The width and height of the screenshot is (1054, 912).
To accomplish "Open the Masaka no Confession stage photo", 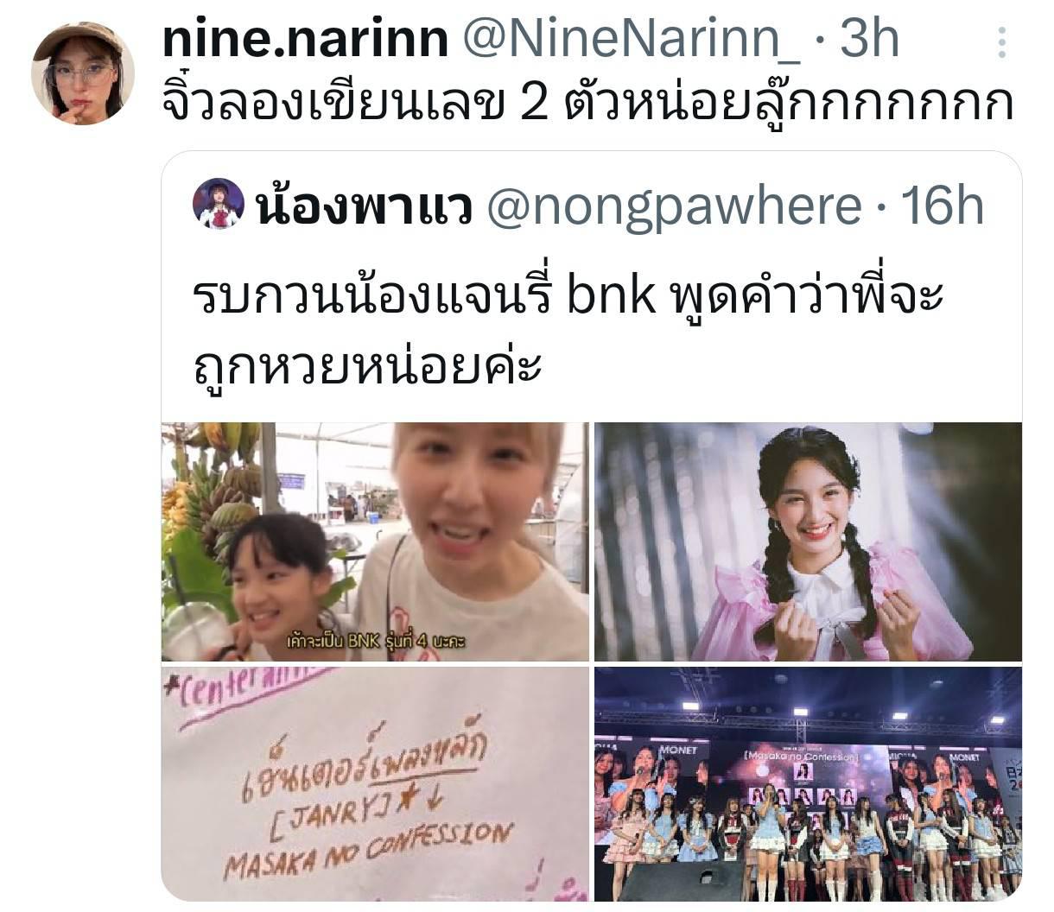I will click(x=808, y=783).
